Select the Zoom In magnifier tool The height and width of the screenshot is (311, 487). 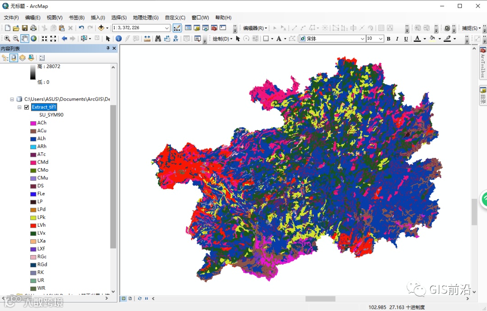(x=7, y=39)
